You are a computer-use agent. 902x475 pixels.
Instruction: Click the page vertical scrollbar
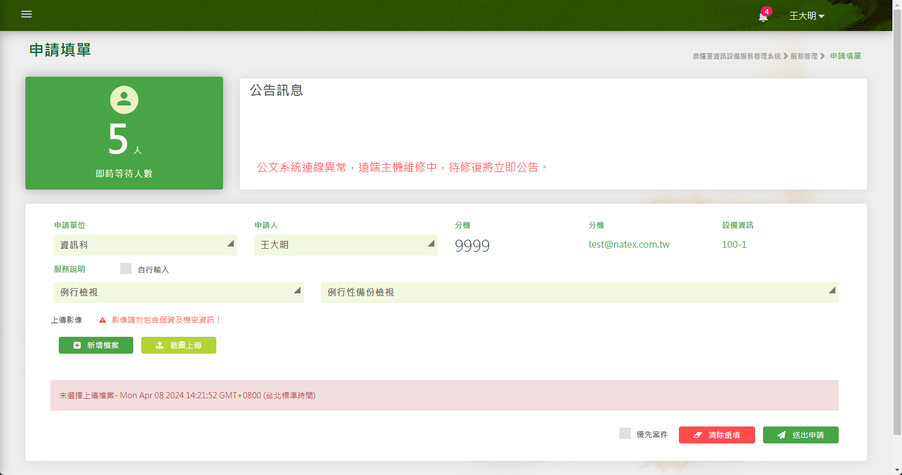pos(897,223)
